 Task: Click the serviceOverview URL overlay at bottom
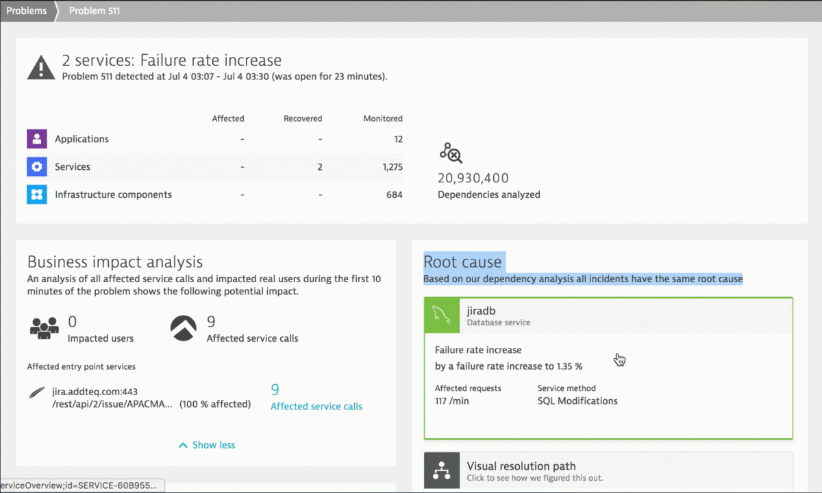pyautogui.click(x=82, y=485)
